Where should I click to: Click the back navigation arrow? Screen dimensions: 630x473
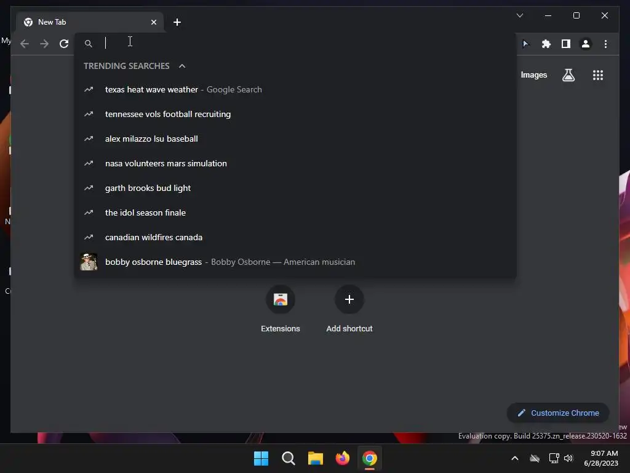pyautogui.click(x=25, y=44)
